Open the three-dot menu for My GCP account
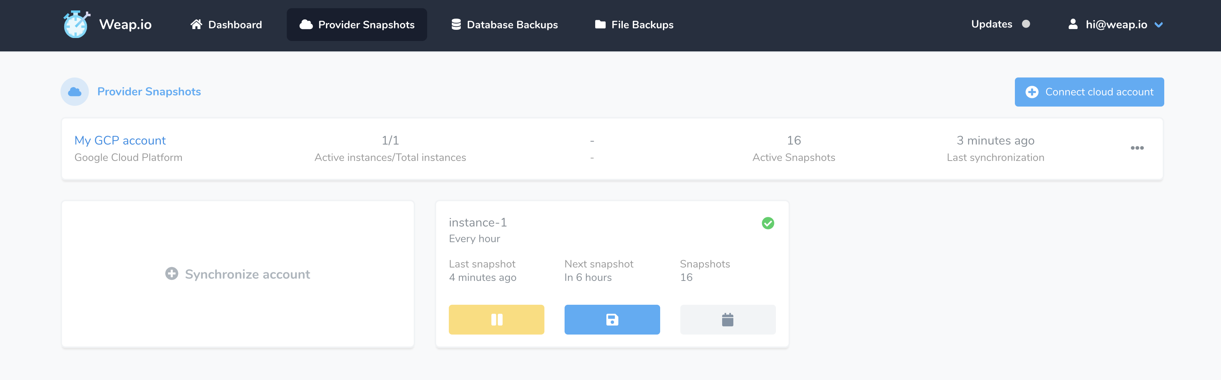Screen dimensions: 1221x380 pyautogui.click(x=1137, y=148)
